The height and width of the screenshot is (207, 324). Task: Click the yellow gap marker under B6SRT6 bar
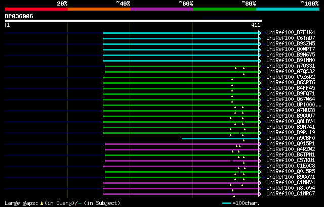(x=232, y=85)
